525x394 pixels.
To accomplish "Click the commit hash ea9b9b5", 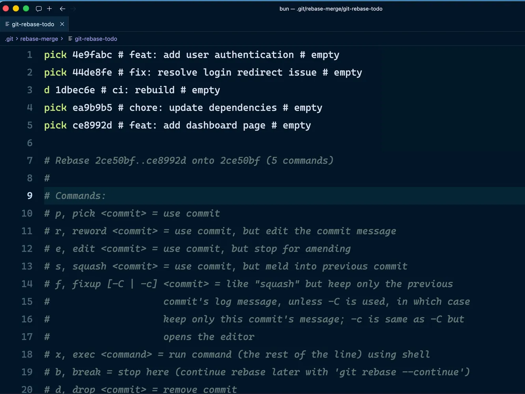I will pyautogui.click(x=92, y=108).
